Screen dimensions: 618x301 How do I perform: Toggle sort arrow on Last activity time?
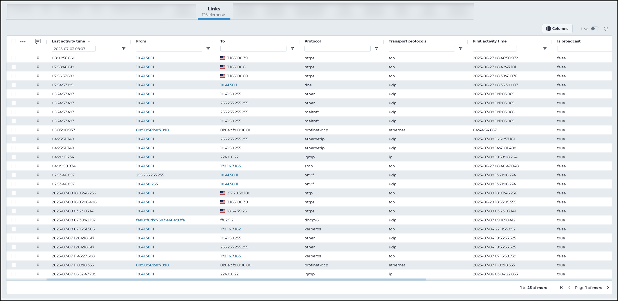click(x=89, y=41)
